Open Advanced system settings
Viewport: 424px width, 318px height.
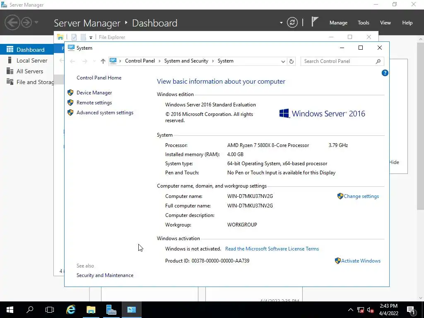point(105,113)
